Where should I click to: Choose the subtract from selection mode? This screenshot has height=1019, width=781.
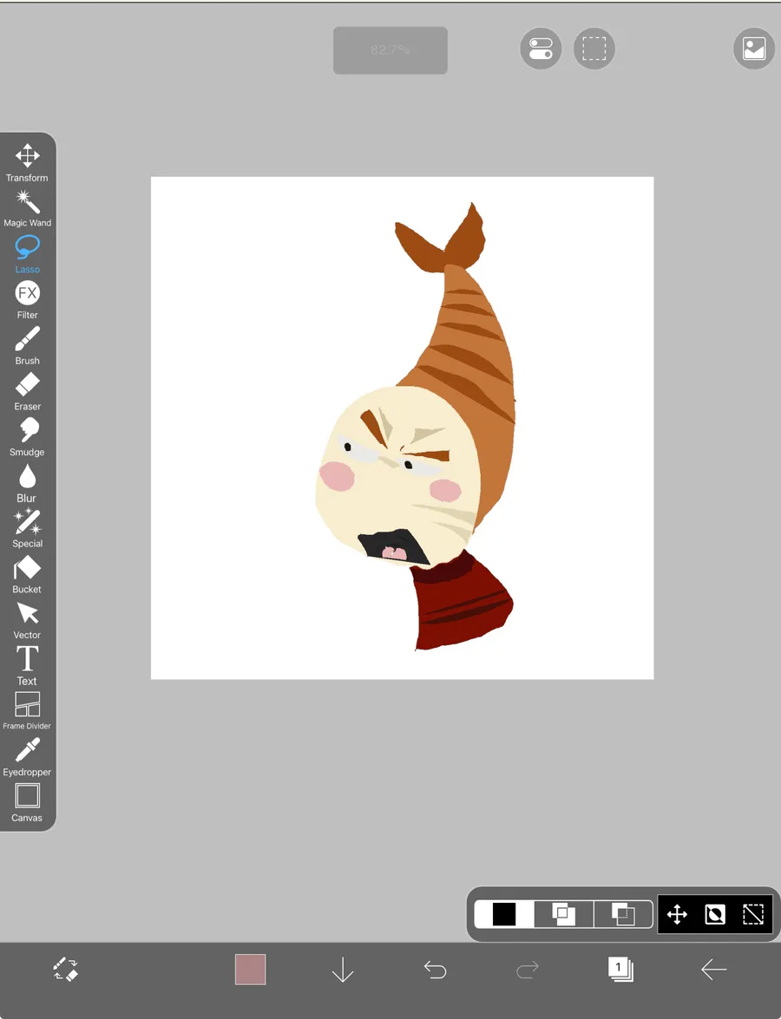[x=623, y=914]
